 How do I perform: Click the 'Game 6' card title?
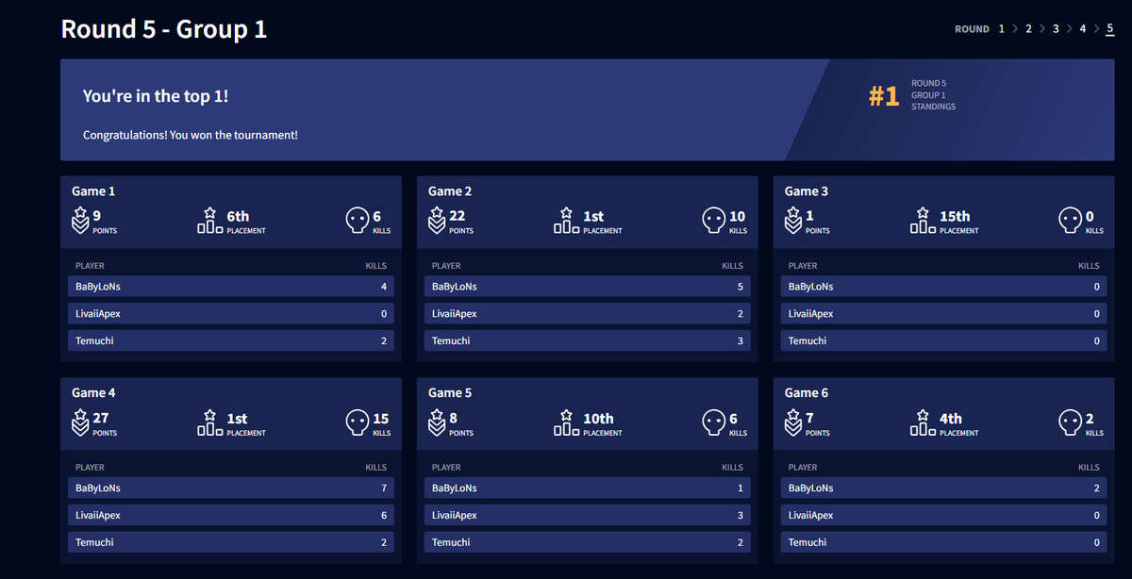(x=807, y=393)
